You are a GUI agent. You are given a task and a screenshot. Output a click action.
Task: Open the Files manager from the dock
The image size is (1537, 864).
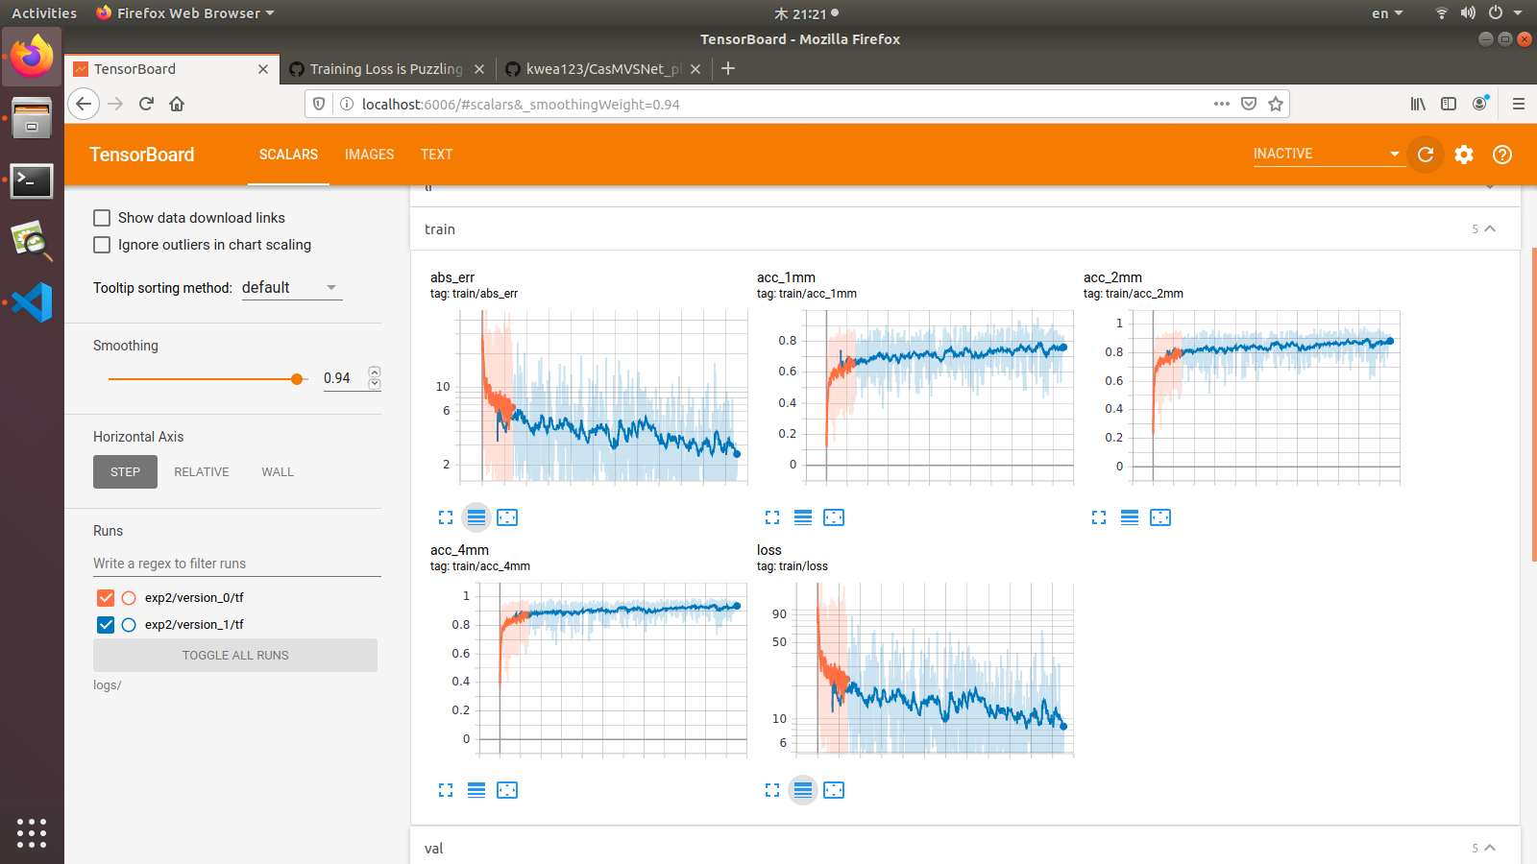tap(32, 118)
